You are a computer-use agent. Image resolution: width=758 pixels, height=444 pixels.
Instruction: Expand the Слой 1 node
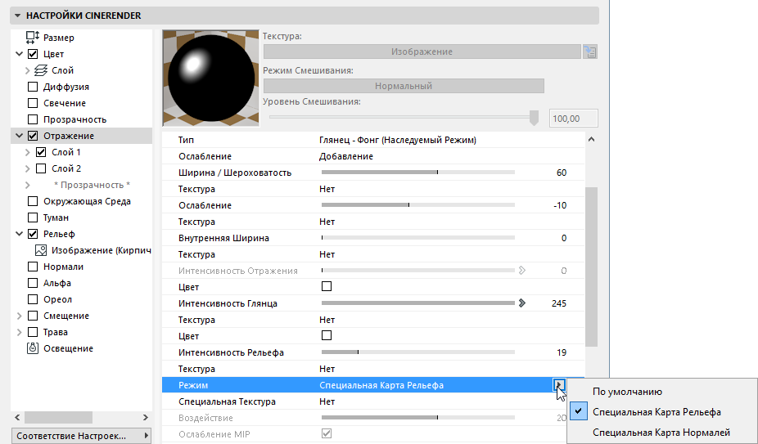28,152
